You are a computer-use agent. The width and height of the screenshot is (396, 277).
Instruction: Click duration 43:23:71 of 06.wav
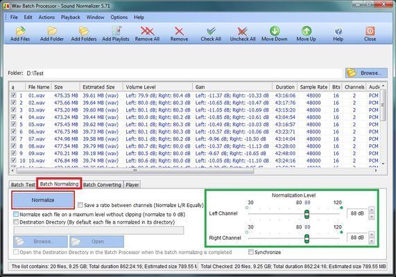[285, 132]
